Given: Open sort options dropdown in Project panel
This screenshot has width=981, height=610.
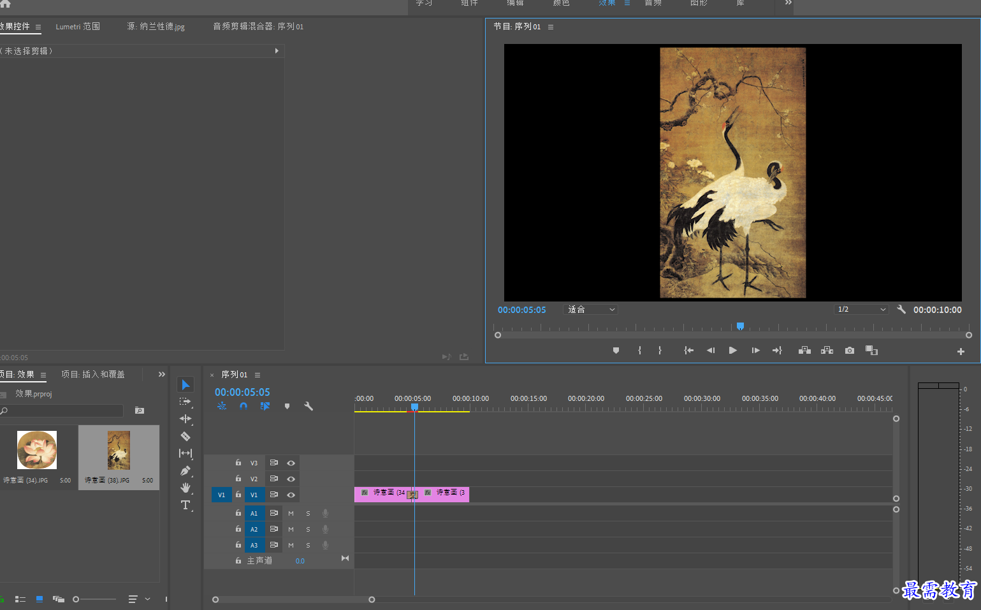Looking at the screenshot, I should tap(148, 599).
